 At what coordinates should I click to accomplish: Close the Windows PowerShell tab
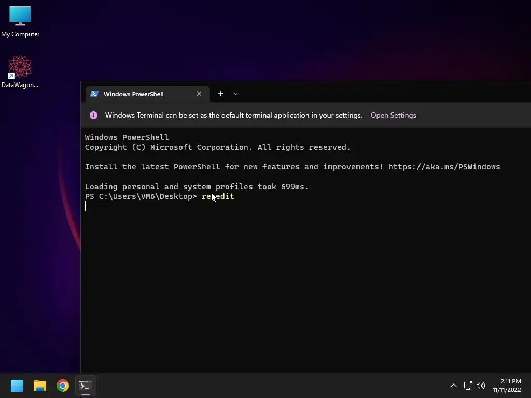coord(199,94)
